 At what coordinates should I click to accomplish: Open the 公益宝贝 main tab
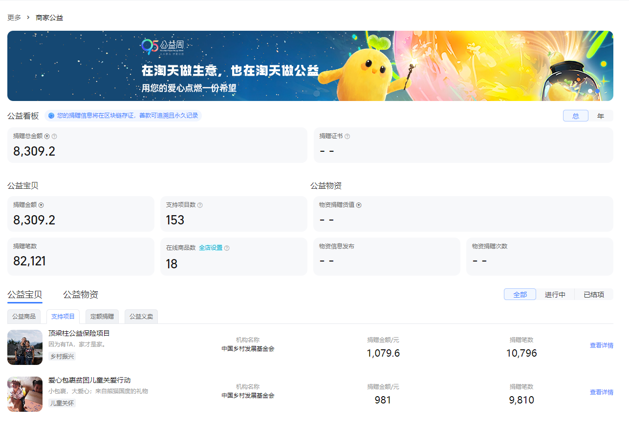point(25,295)
